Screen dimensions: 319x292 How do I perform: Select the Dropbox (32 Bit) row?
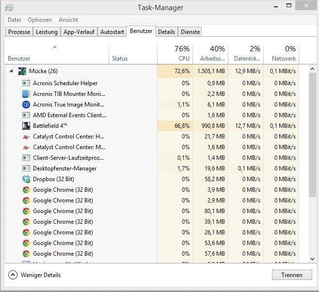pyautogui.click(x=152, y=179)
